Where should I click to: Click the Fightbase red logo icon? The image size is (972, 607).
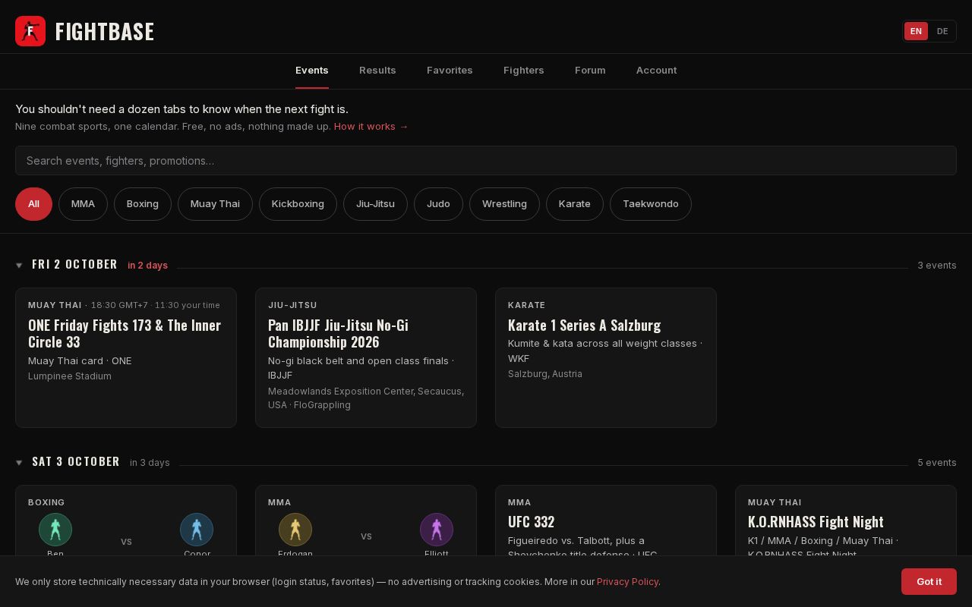click(x=30, y=31)
